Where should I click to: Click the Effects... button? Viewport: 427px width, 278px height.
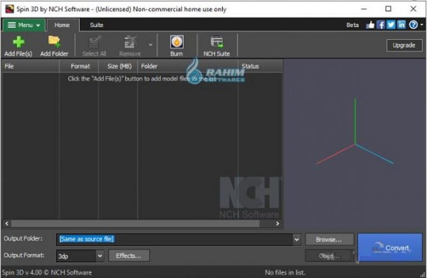[x=129, y=256]
